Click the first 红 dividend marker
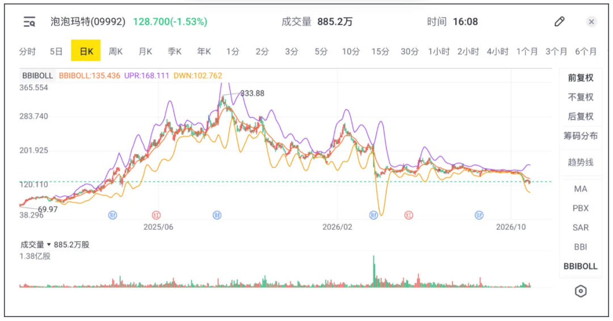This screenshot has height=321, width=613. 156,215
